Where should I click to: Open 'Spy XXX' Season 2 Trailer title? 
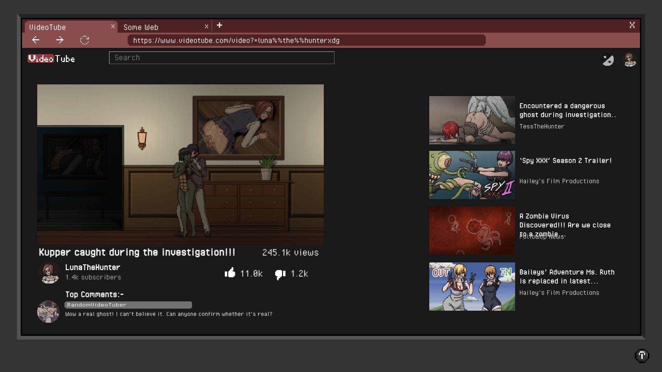tap(565, 161)
